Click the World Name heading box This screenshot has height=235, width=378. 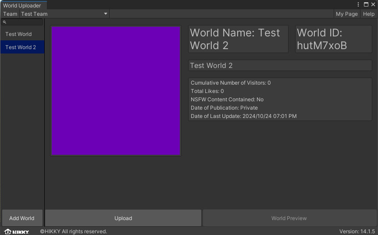(238, 39)
